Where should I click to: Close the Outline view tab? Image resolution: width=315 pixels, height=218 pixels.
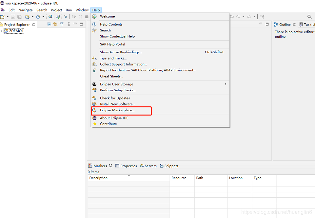[294, 25]
